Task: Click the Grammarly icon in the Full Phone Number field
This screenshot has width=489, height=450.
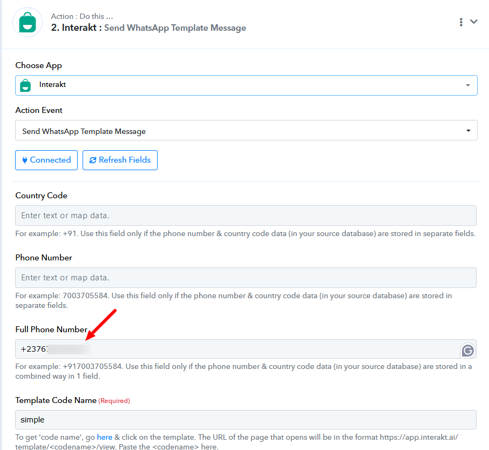Action: click(467, 351)
